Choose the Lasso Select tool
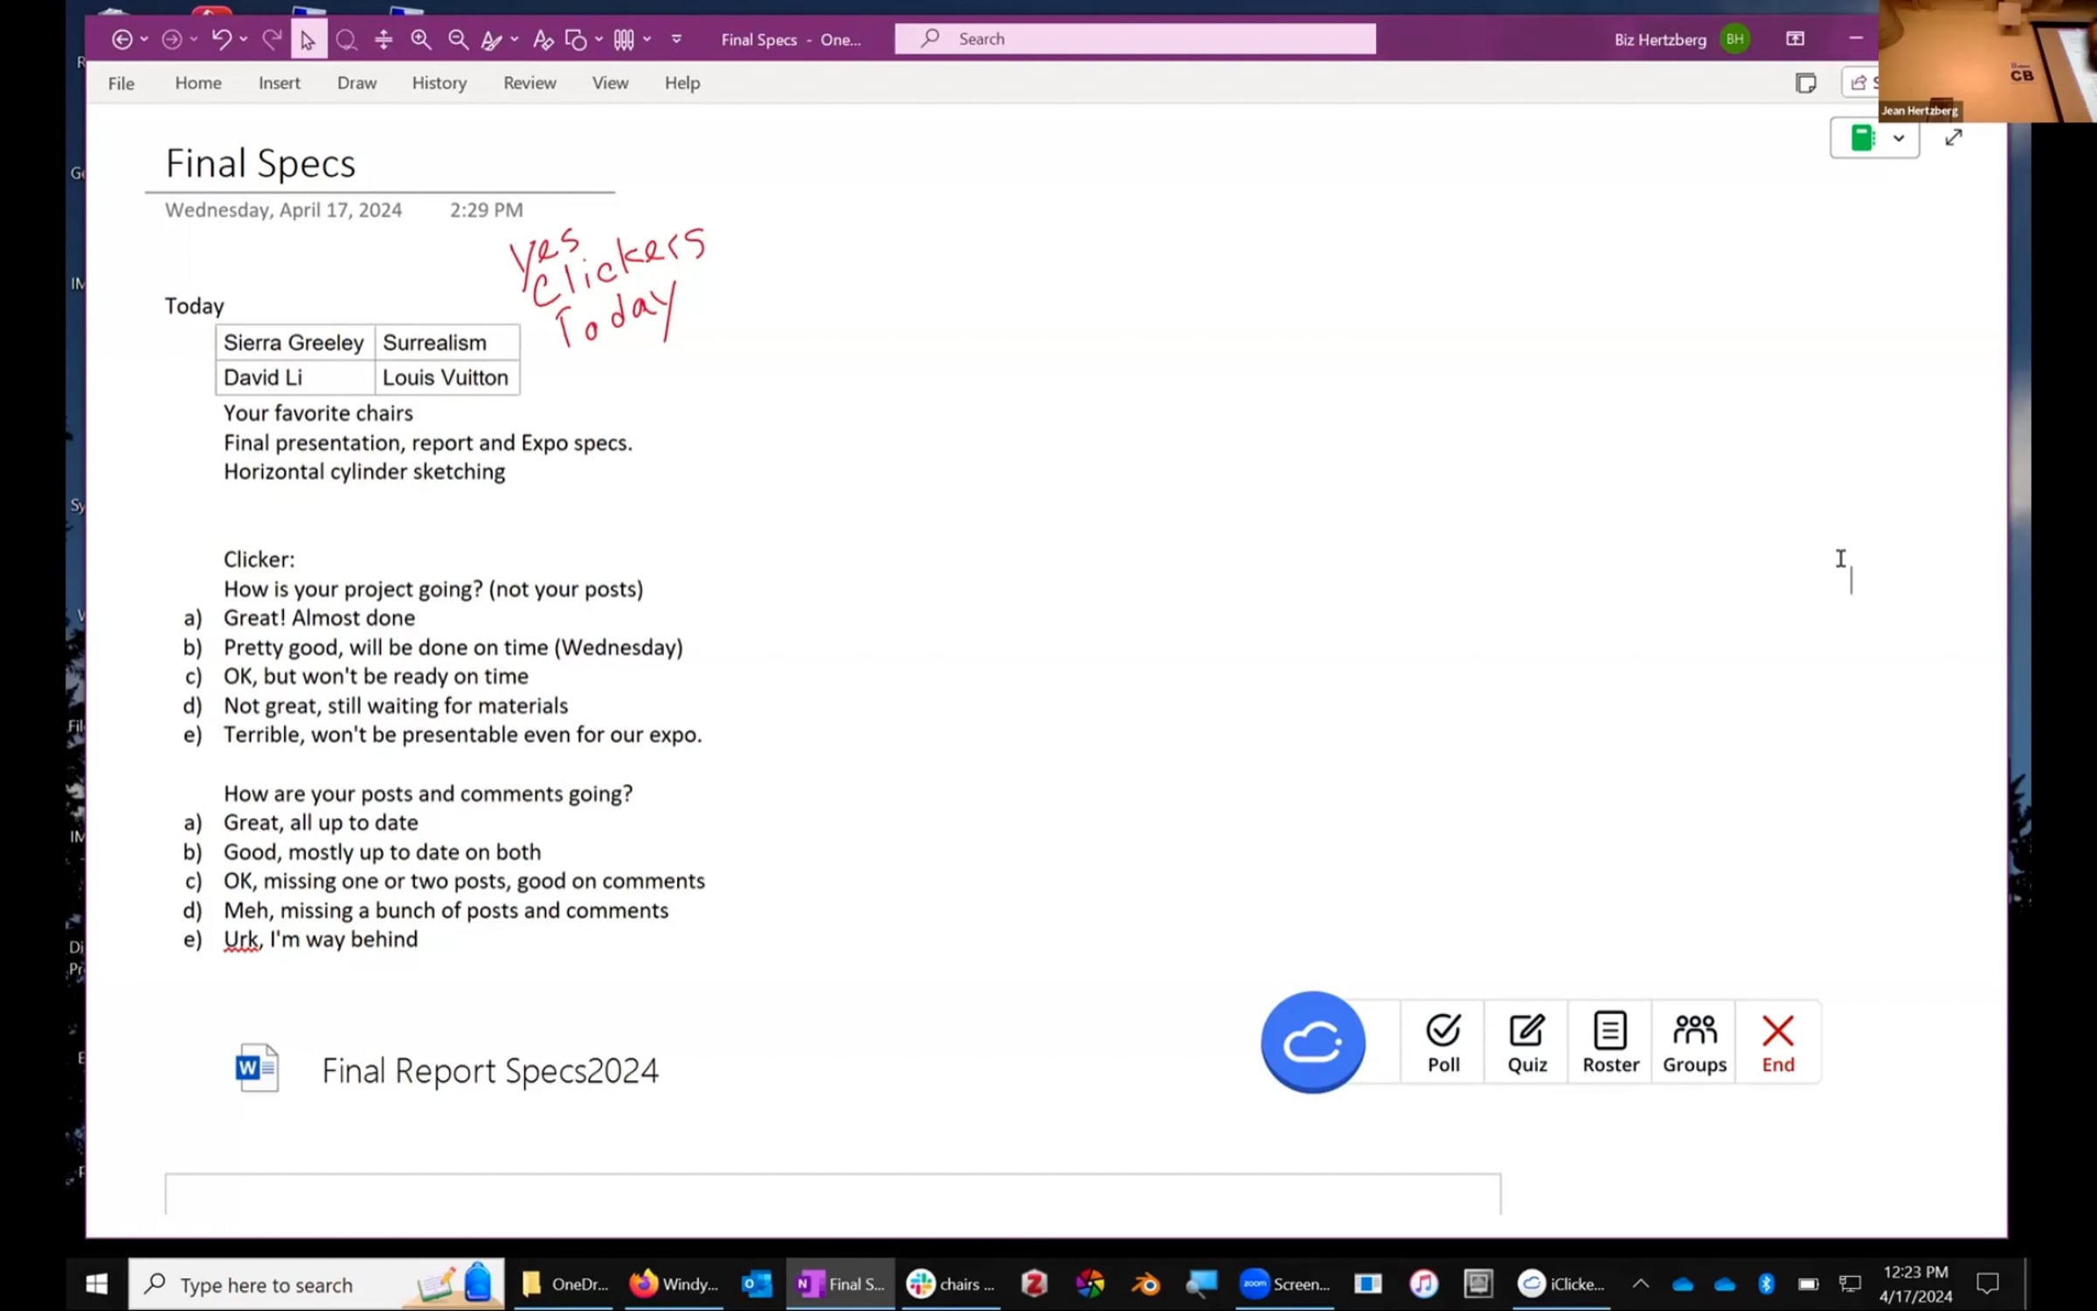This screenshot has height=1311, width=2097. (x=346, y=39)
